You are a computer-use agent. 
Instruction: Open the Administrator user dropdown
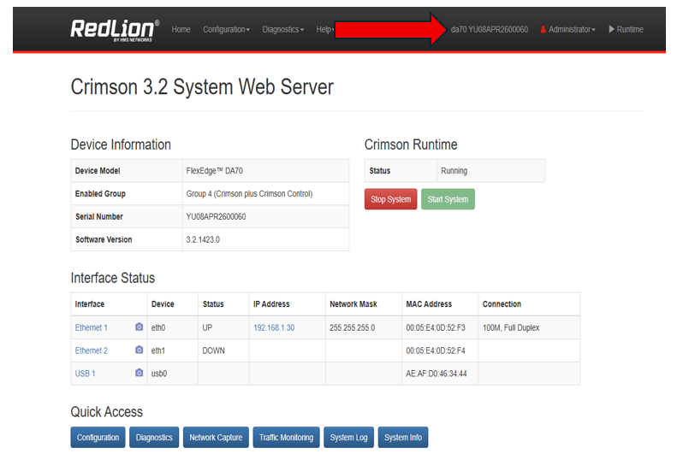click(567, 29)
